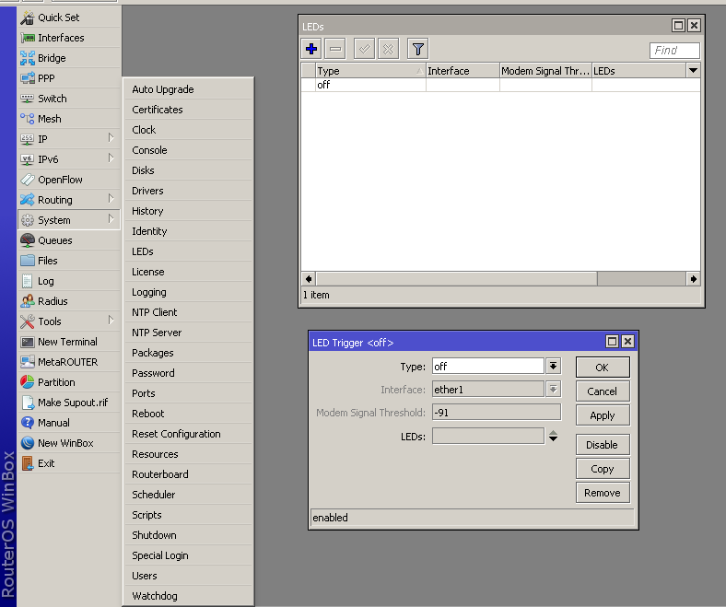The height and width of the screenshot is (607, 726).
Task: Open the Files folder icon
Action: pos(28,261)
